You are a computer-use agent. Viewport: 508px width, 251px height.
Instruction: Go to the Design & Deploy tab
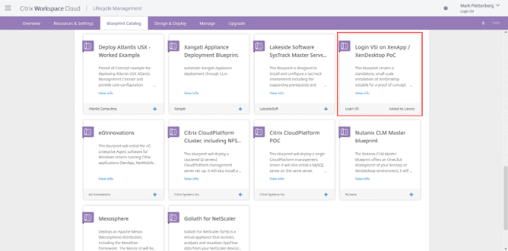(170, 24)
